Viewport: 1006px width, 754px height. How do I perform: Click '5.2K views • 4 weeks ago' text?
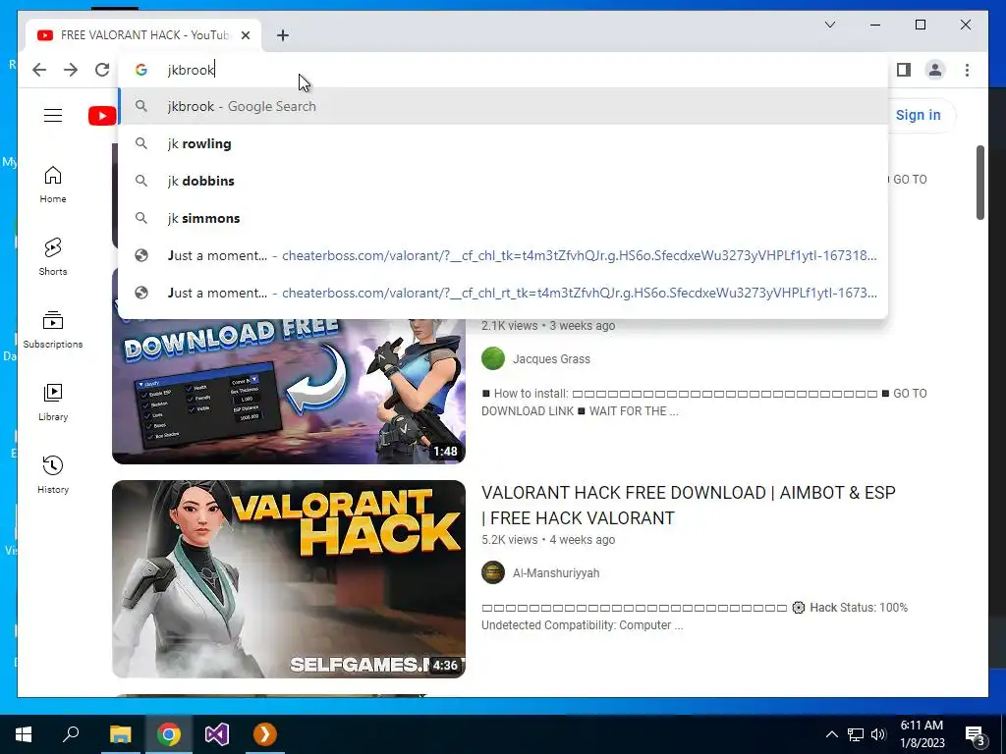(548, 540)
